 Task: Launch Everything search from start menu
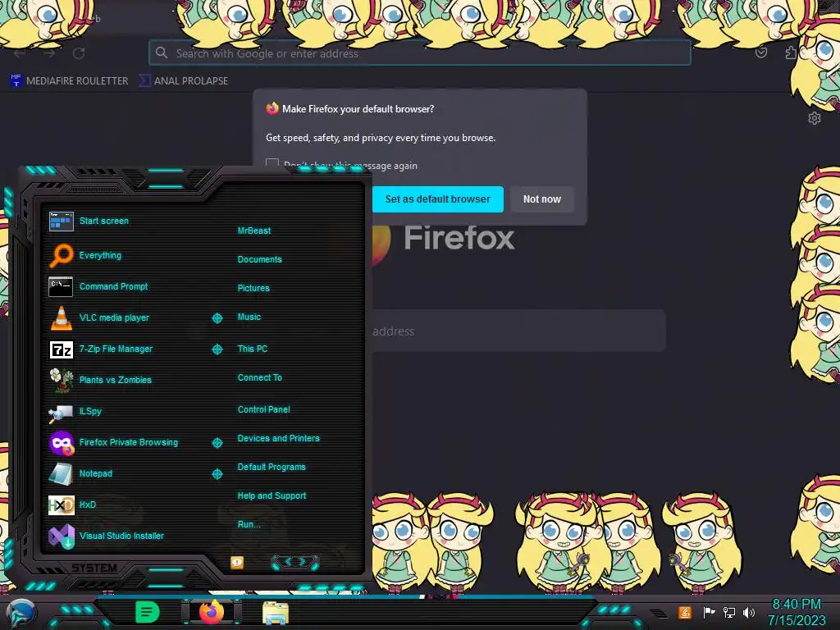point(100,256)
